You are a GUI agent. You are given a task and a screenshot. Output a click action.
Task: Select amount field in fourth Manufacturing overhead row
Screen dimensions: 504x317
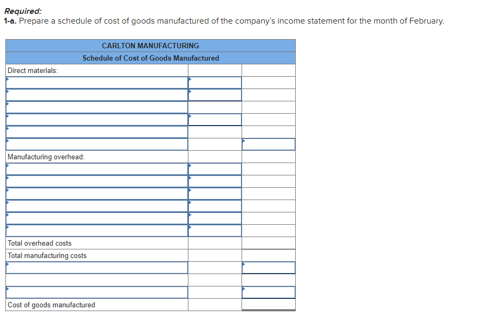click(215, 206)
